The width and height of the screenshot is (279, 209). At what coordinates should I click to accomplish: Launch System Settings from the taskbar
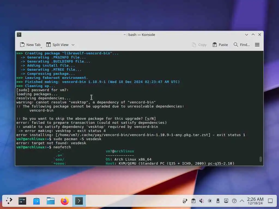[22, 201]
